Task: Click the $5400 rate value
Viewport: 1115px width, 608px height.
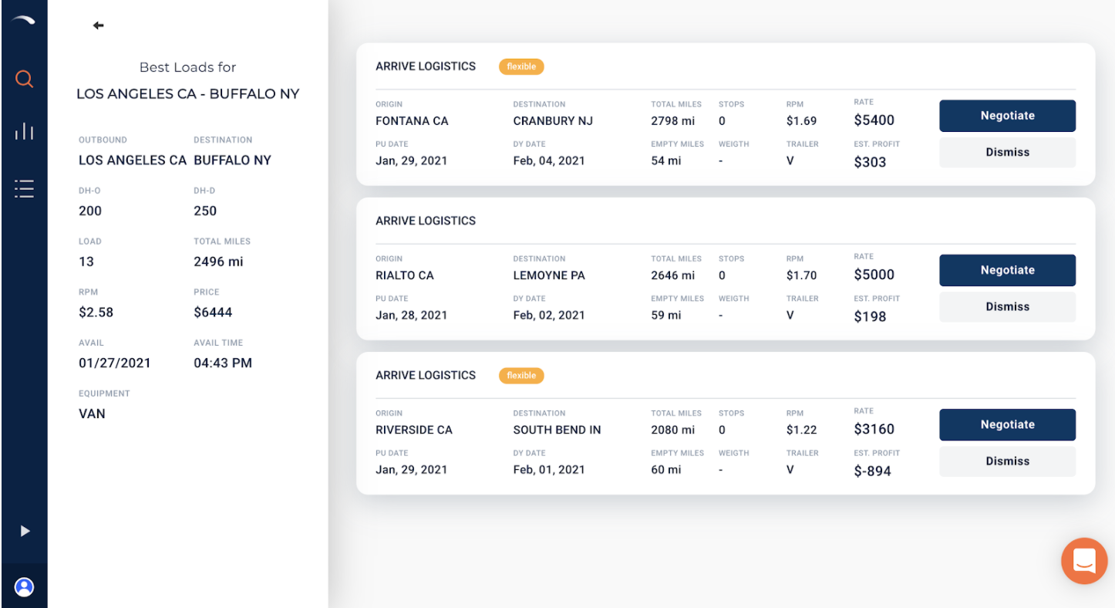Action: pos(874,120)
